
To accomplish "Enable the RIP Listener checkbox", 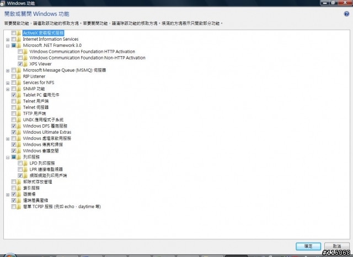I will point(13,76).
